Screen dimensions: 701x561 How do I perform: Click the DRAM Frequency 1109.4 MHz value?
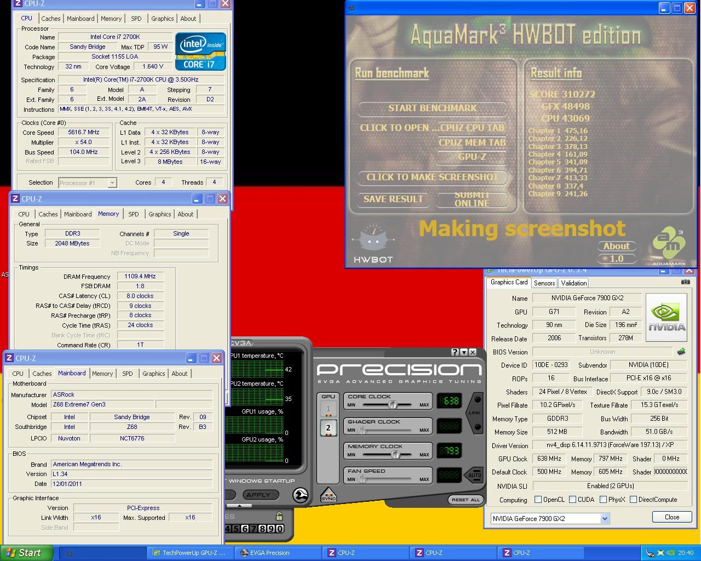point(140,277)
